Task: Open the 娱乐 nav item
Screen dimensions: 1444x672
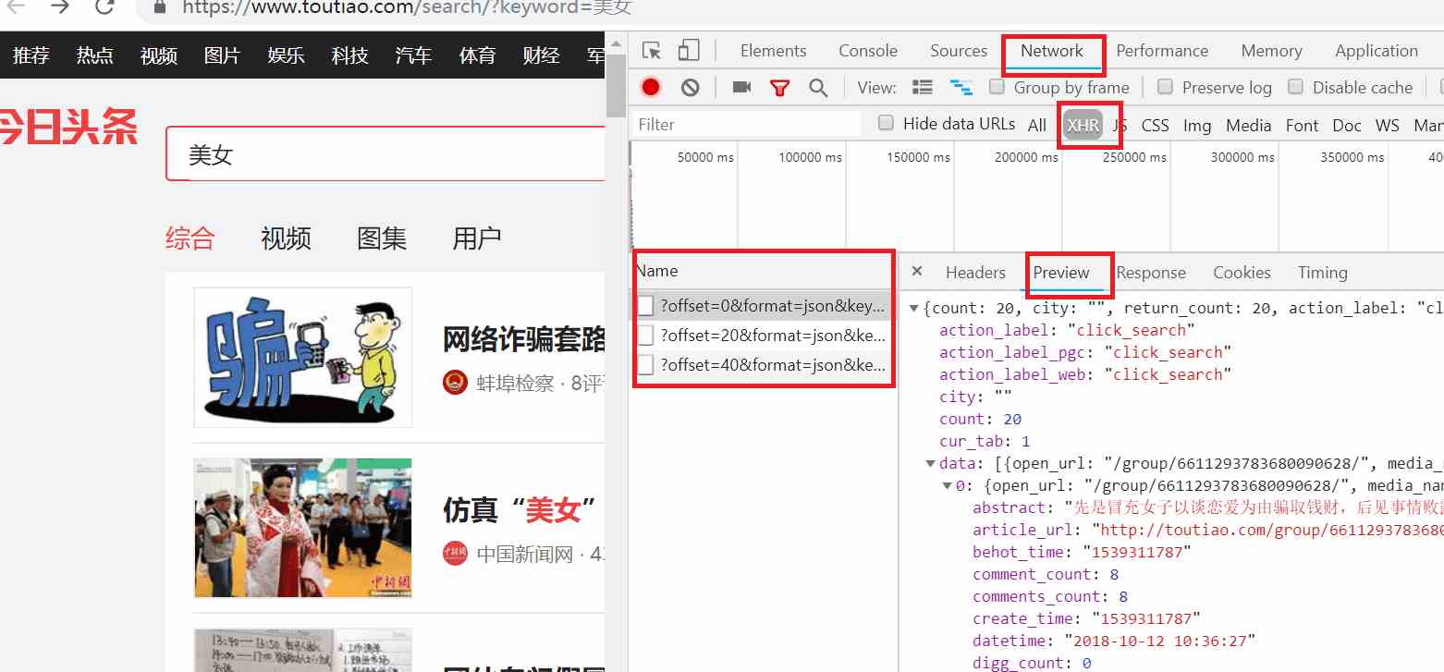Action: pyautogui.click(x=287, y=55)
